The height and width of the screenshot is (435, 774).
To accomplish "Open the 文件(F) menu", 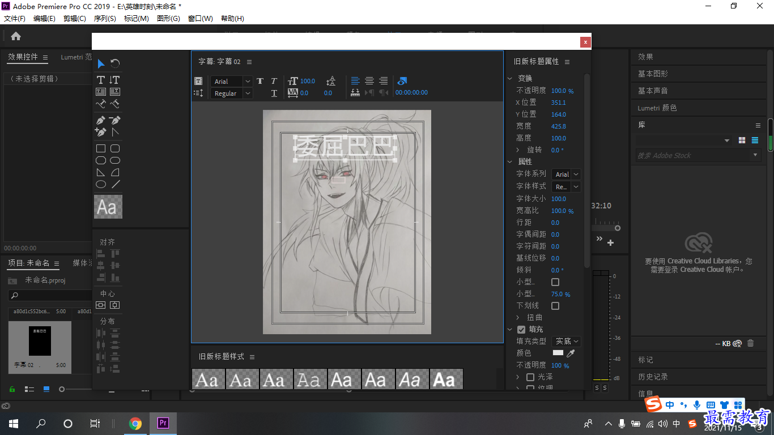I will (x=15, y=19).
